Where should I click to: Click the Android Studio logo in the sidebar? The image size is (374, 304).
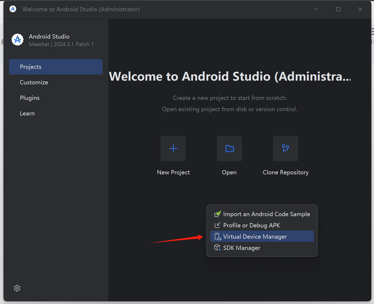18,40
